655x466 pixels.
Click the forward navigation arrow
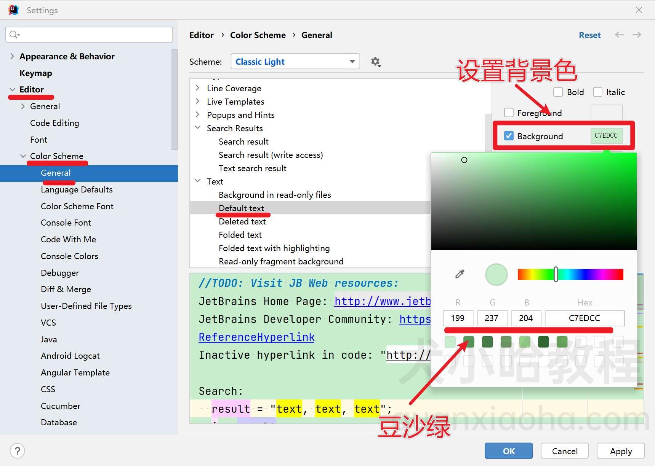(x=637, y=35)
